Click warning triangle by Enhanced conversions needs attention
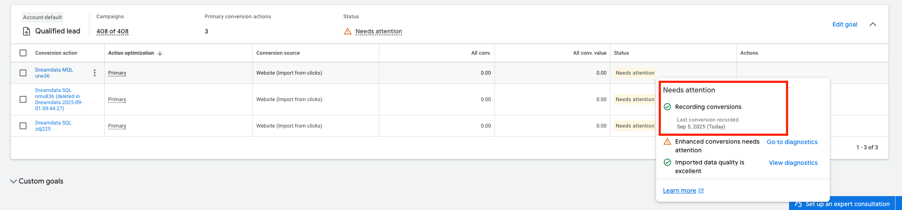 667,142
